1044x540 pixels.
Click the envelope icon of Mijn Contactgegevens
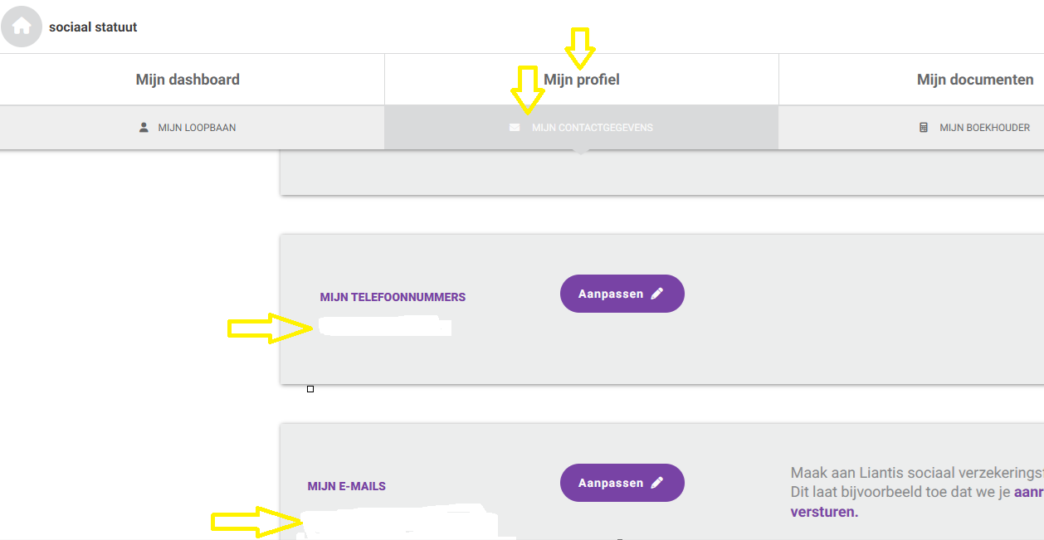(x=515, y=128)
